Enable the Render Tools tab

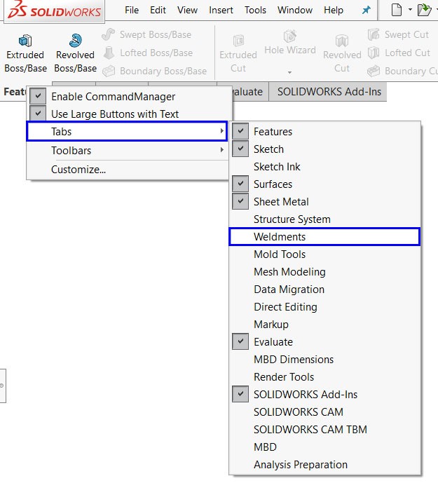(324, 376)
